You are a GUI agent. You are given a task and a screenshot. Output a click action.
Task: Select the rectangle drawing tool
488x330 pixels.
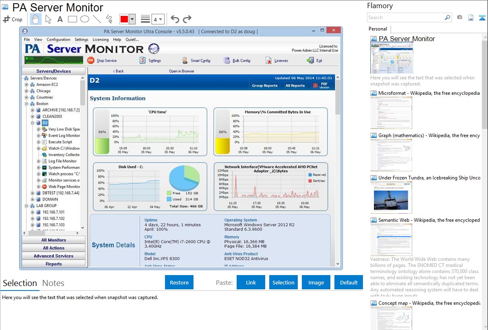[72, 19]
